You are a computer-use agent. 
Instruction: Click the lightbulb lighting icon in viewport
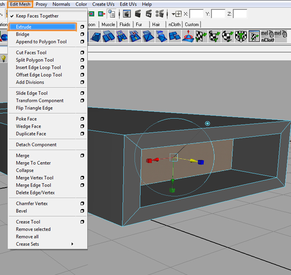(3, 59)
